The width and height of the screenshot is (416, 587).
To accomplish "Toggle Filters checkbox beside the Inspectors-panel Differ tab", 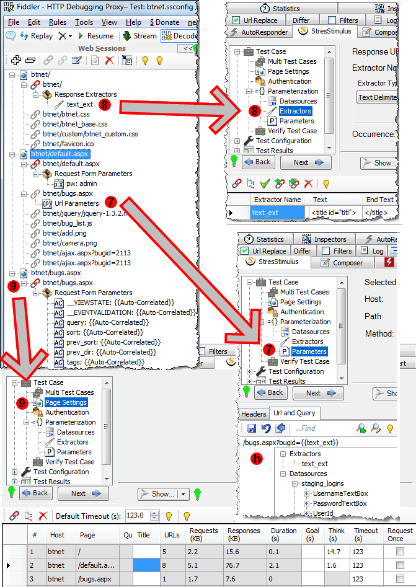I will click(325, 251).
